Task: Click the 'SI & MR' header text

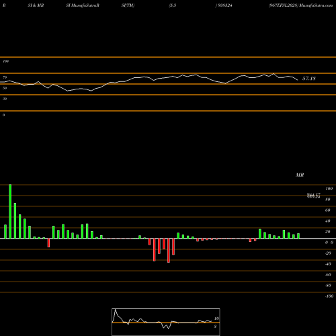Action: click(36, 5)
